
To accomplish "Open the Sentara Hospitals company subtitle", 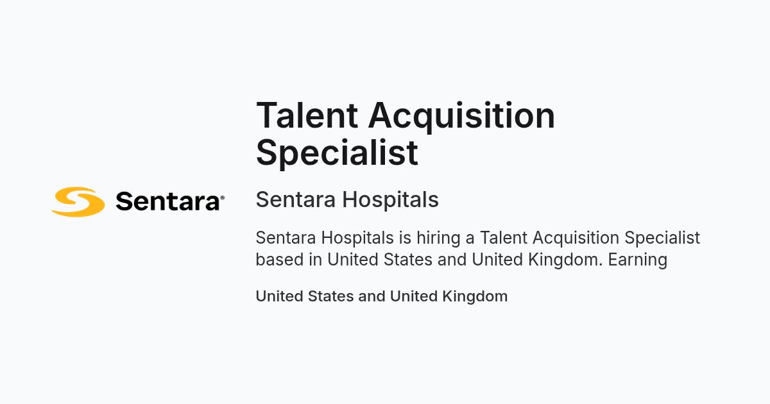I will [x=347, y=200].
